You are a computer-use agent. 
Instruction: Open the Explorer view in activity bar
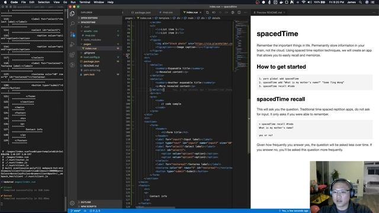72,14
